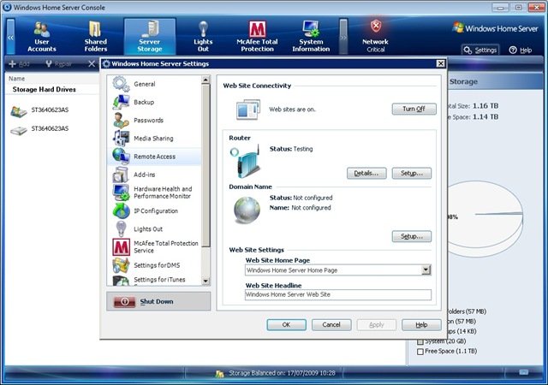The width and height of the screenshot is (548, 385).
Task: Click router Details button
Action: coord(366,174)
